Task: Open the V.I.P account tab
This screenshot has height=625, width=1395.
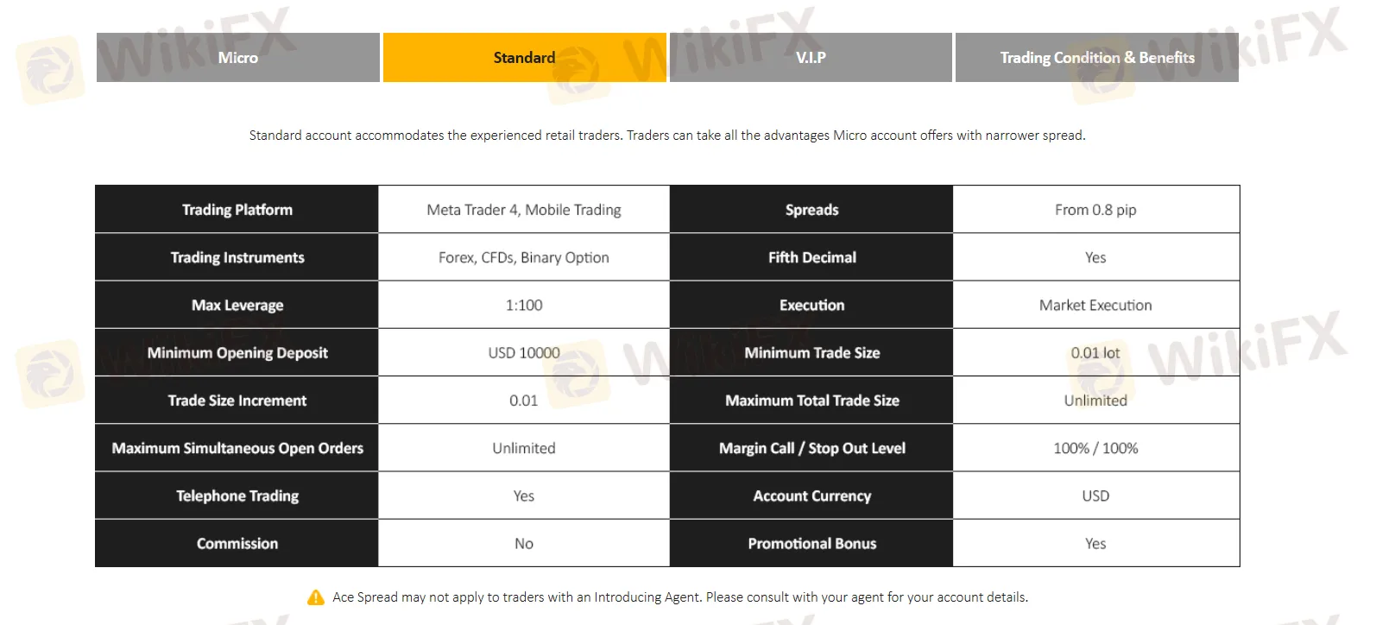Action: click(x=811, y=58)
